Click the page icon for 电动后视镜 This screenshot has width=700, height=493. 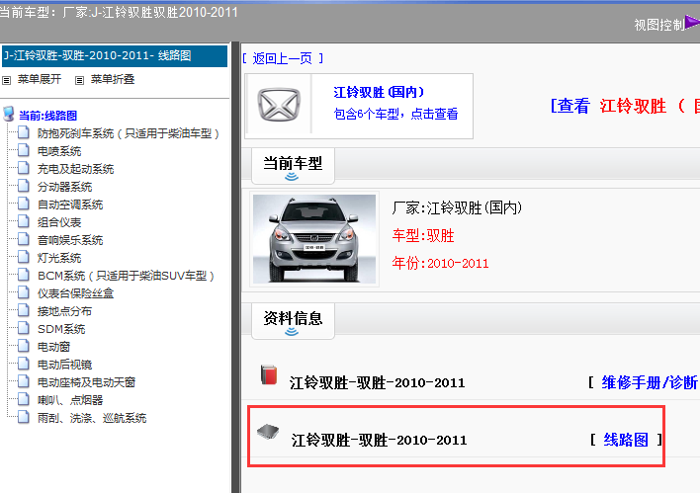[24, 364]
